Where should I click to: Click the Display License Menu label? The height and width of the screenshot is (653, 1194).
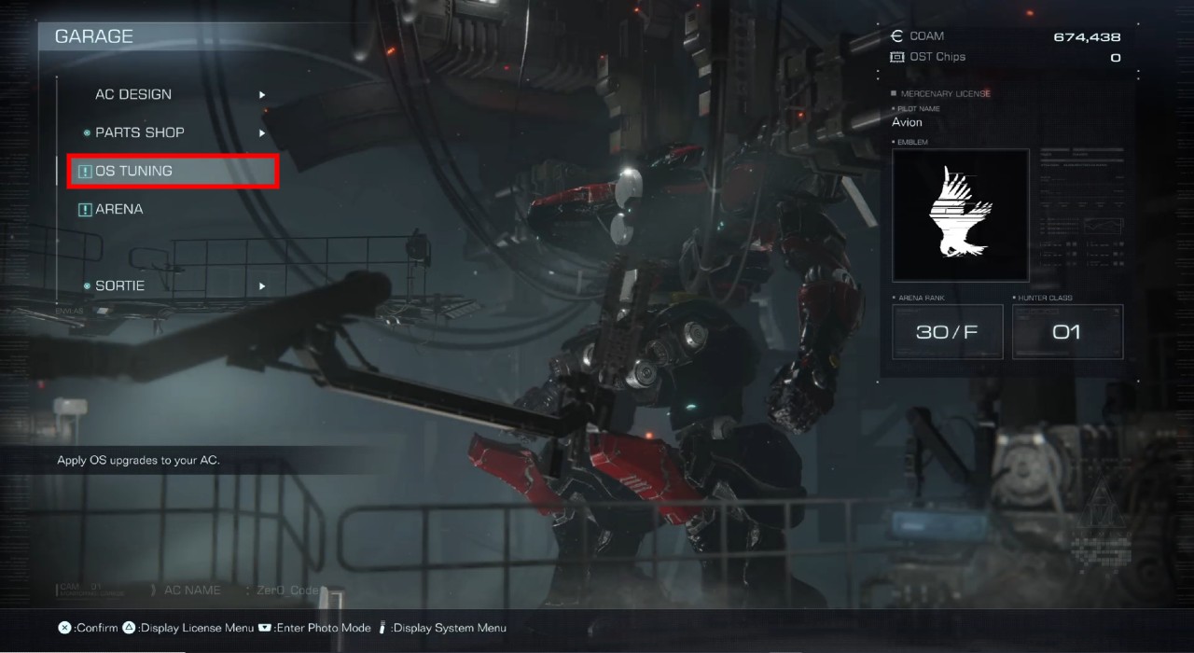click(x=197, y=628)
